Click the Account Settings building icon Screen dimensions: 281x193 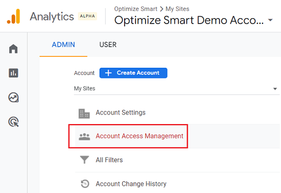tap(84, 113)
